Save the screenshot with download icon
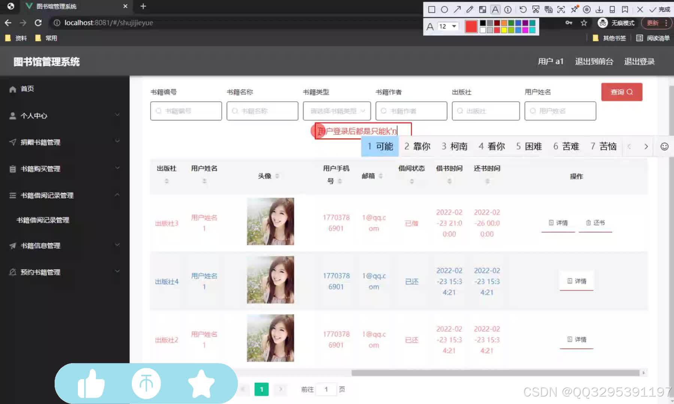The image size is (674, 404). (599, 9)
